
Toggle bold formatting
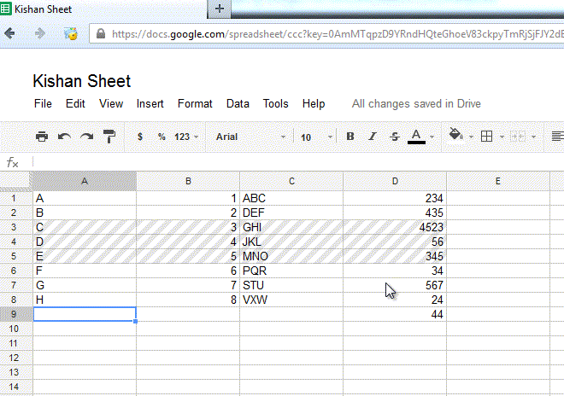pyautogui.click(x=350, y=137)
